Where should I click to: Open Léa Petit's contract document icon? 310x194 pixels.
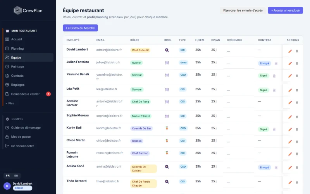[x=274, y=90]
